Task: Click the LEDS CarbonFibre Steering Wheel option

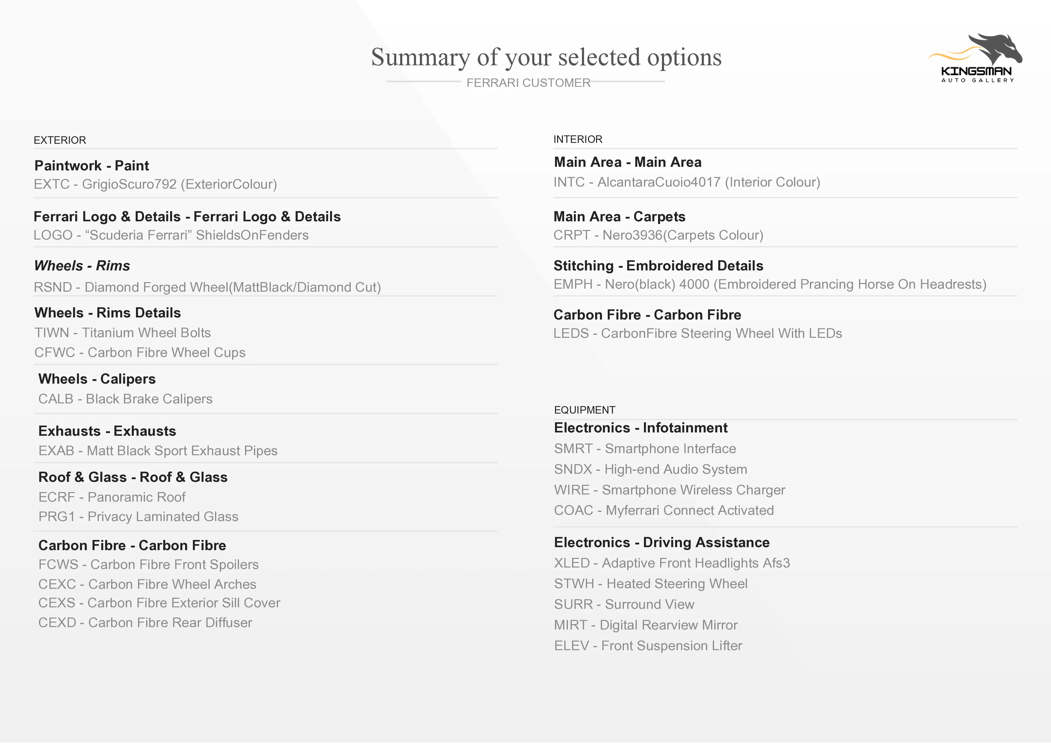Action: (x=698, y=333)
